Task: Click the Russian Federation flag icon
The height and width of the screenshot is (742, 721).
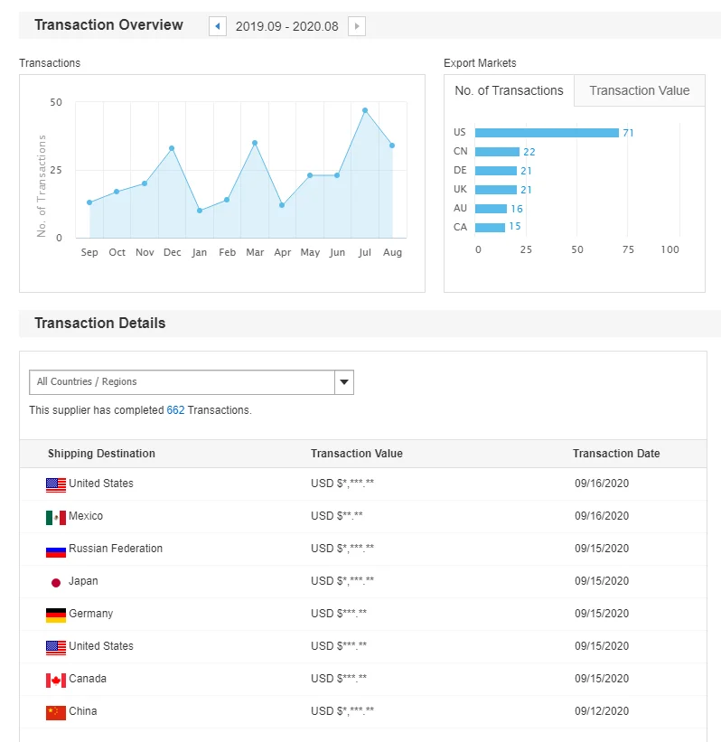Action: (x=56, y=549)
